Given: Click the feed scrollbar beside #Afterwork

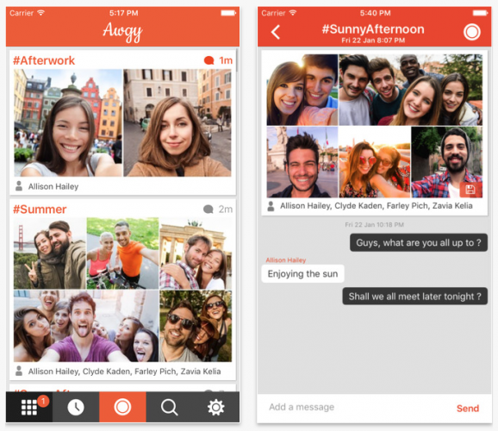Looking at the screenshot, I should 237,60.
